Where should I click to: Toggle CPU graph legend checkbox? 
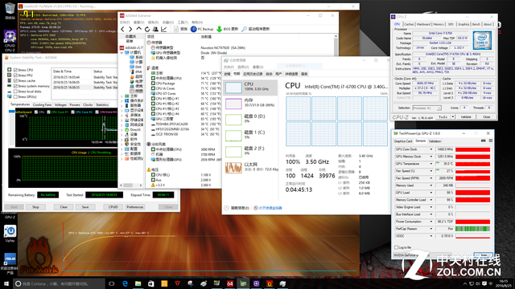pyautogui.click(x=36, y=112)
